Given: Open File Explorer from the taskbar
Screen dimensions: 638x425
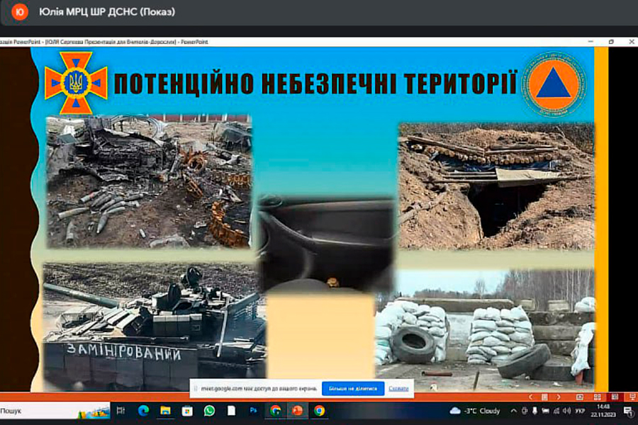Looking at the screenshot, I should click(165, 411).
